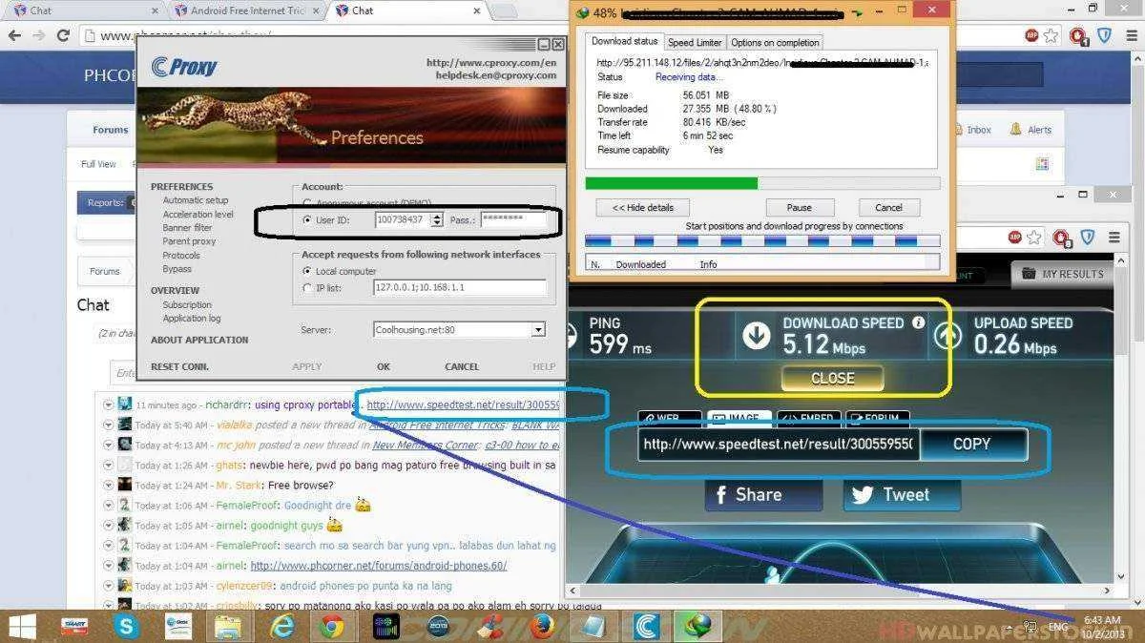Open the CProxy icon on the taskbar

coord(647,626)
